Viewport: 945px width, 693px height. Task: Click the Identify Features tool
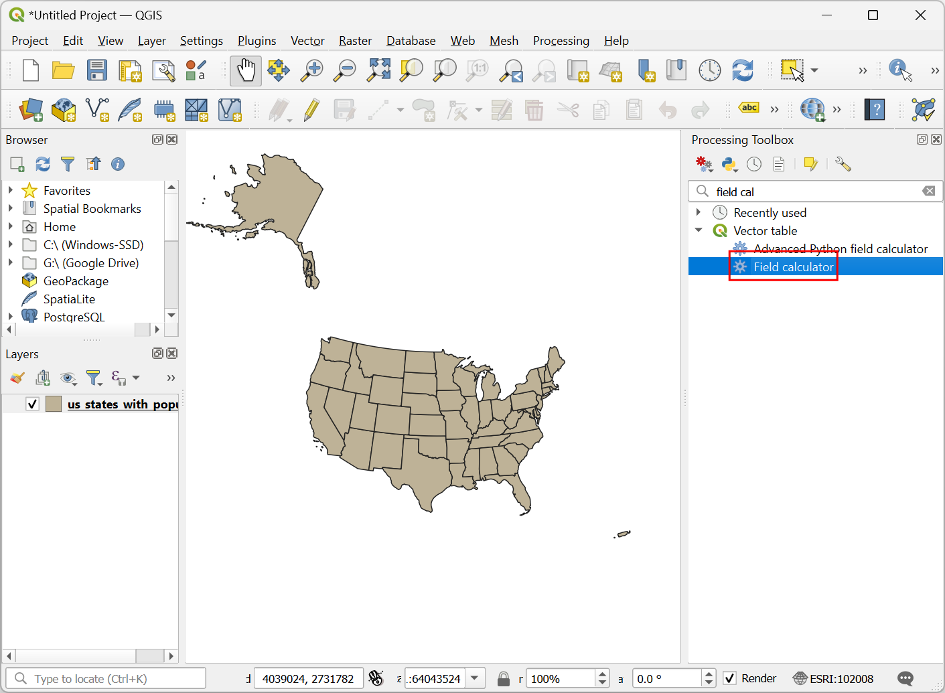tap(899, 70)
